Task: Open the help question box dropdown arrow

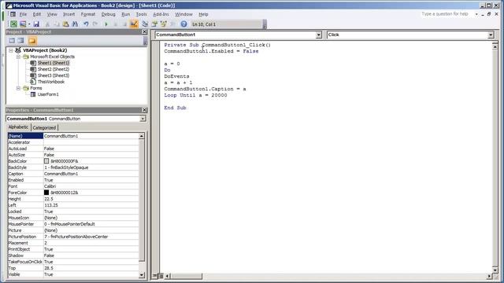Action: coord(476,14)
